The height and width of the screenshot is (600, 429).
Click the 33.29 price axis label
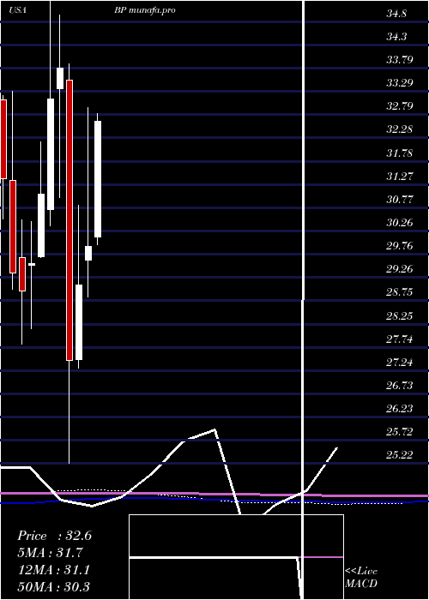(400, 82)
